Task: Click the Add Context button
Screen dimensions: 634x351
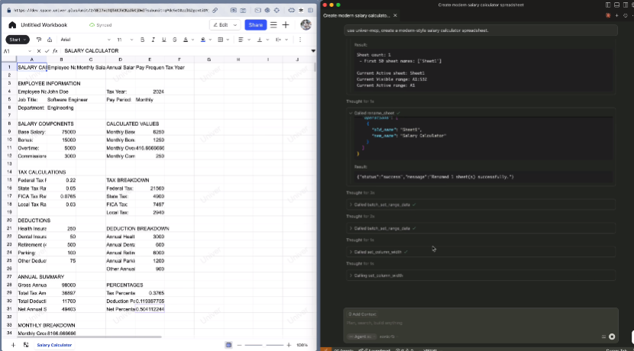Action: [x=362, y=314]
